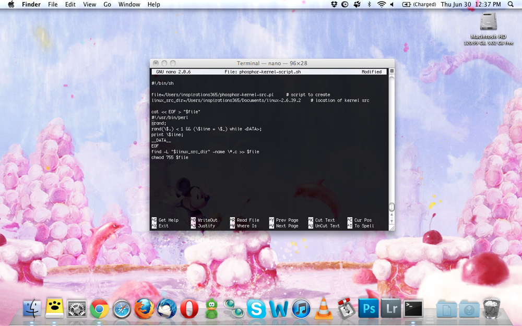Click 'WriteOut' shortcut label in nano
This screenshot has width=522, height=326.
tap(207, 220)
